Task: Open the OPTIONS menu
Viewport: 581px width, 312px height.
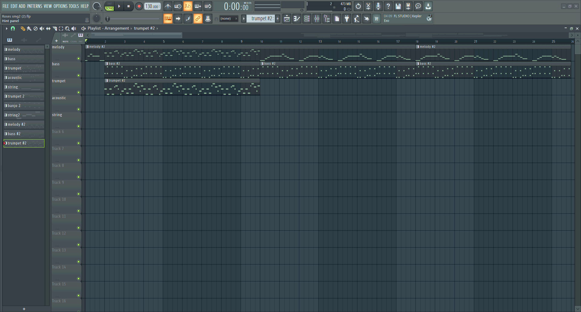Action: click(60, 6)
